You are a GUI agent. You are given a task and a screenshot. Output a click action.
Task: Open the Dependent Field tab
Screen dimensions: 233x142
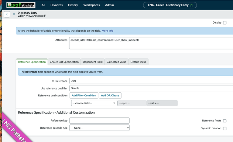click(93, 62)
